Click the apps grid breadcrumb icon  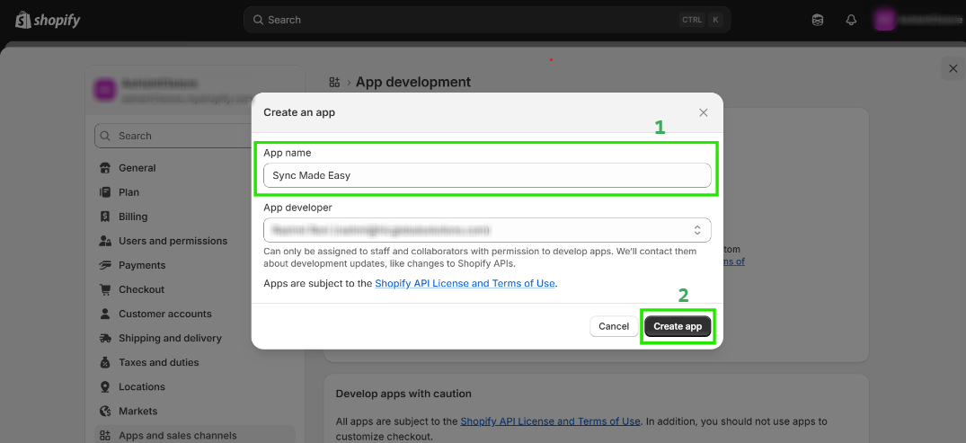(x=334, y=82)
